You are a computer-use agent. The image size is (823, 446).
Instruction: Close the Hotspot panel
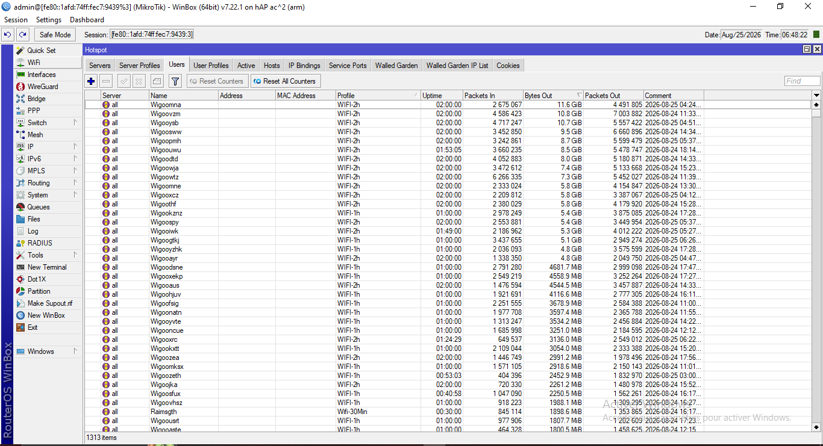817,49
